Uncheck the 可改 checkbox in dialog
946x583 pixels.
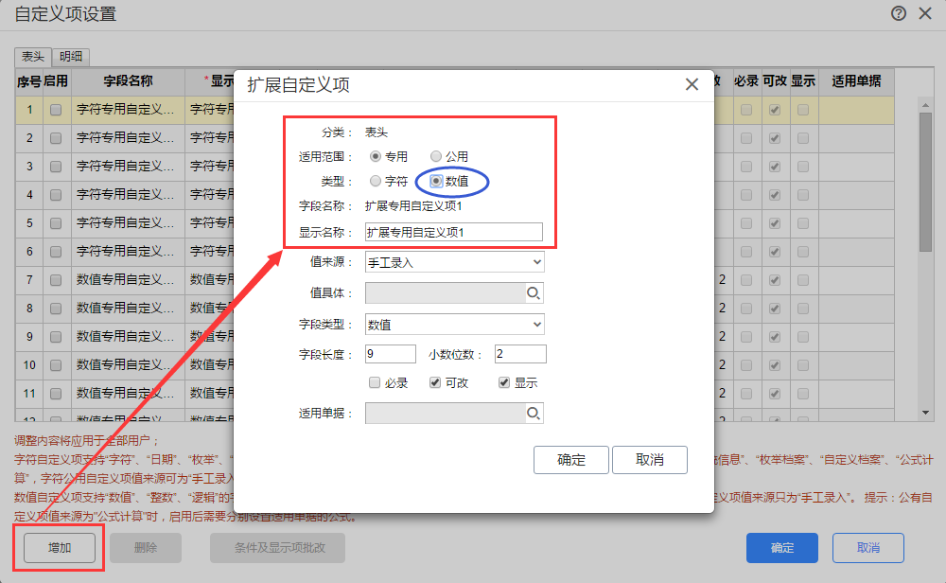[x=435, y=382]
